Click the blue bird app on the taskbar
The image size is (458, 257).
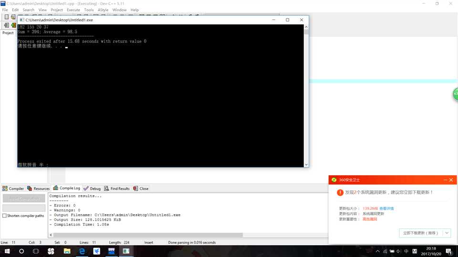(97, 251)
